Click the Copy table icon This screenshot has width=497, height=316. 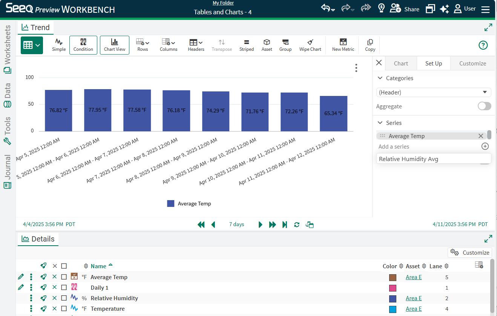tap(370, 45)
